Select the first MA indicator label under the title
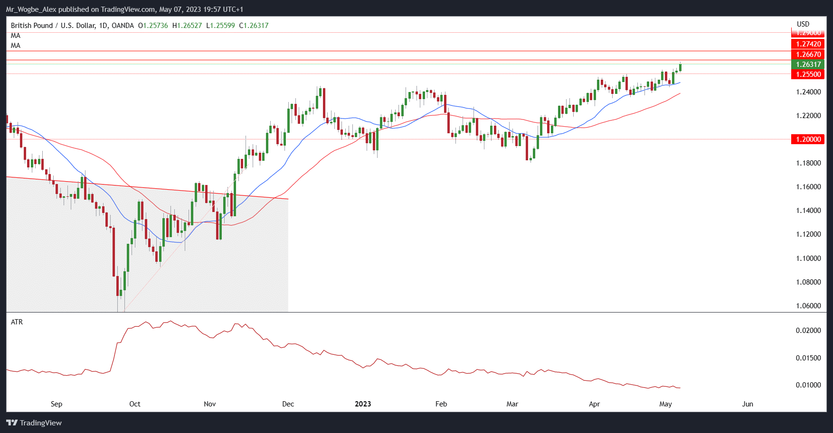This screenshot has width=833, height=433. click(x=16, y=36)
